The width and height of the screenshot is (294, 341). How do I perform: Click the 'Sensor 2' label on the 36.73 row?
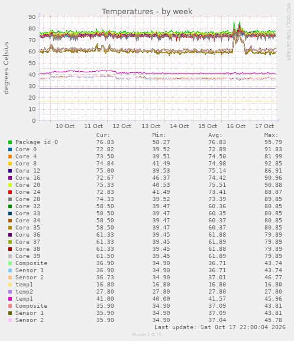click(30, 278)
